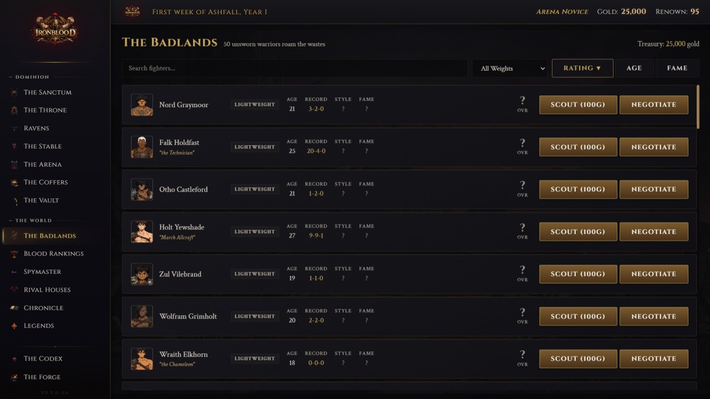
Task: Click the Search fighters input field
Action: point(294,68)
